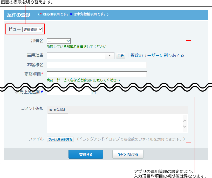Open 複数のユーザーに割りあてる link
The image size is (212, 178).
[157, 55]
